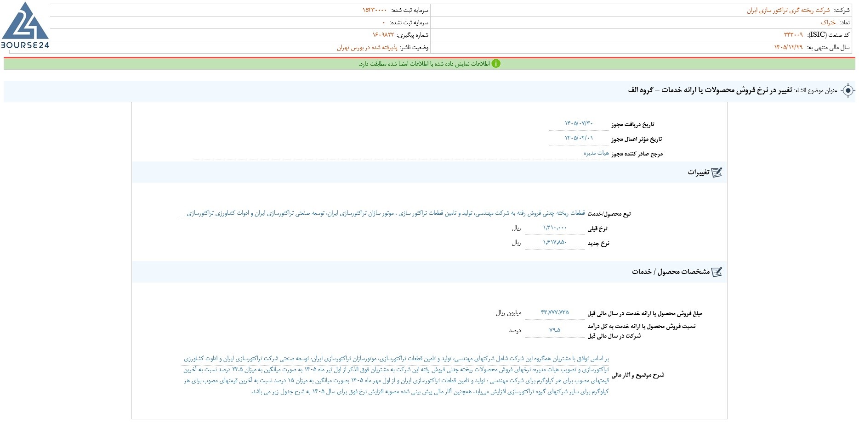The height and width of the screenshot is (423, 859).
Task: Click the نوع محصول/خدمت label
Action: (609, 214)
